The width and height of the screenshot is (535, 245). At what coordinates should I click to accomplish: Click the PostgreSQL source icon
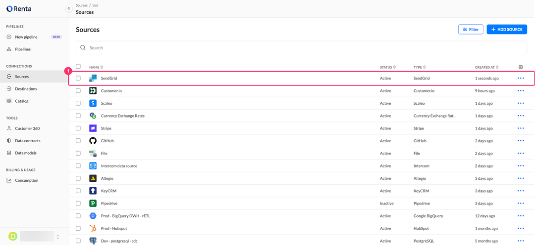93,241
